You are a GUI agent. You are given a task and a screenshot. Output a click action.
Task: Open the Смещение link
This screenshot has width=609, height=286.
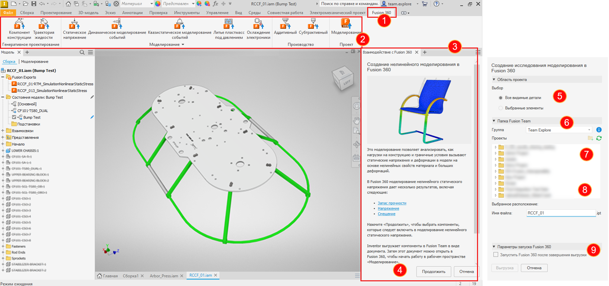pyautogui.click(x=387, y=214)
